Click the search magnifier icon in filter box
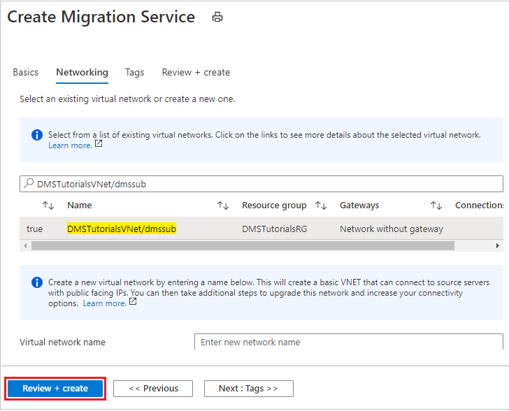 tap(29, 184)
